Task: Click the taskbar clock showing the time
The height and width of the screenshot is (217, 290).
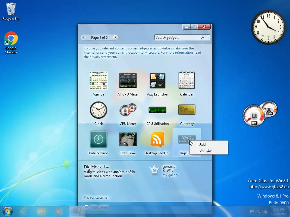Action: (279, 212)
